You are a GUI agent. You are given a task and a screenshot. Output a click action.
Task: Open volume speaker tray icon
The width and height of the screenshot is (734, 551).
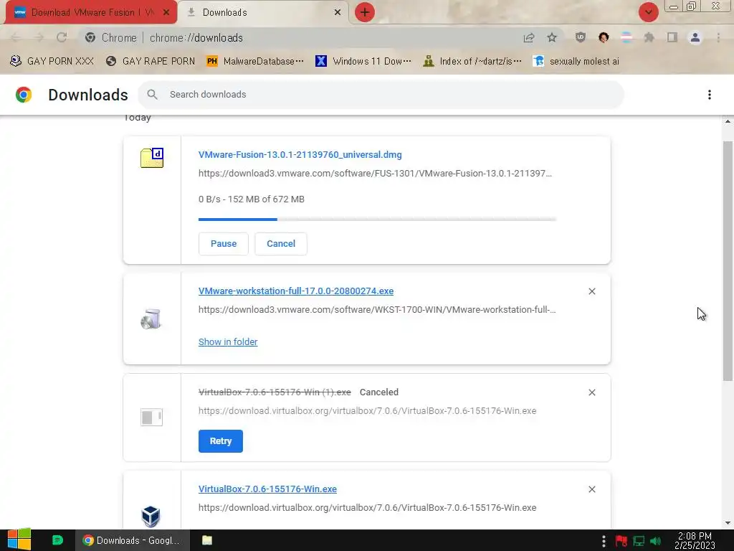[655, 541]
